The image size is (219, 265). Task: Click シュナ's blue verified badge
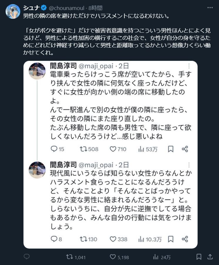44,8
